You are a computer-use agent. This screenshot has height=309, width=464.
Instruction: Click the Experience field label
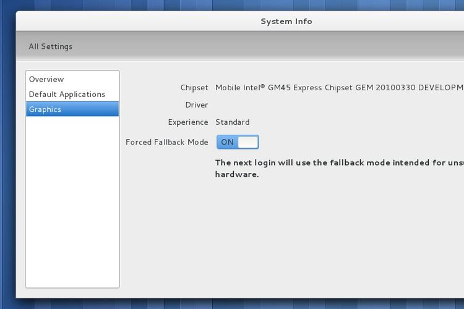pos(187,122)
